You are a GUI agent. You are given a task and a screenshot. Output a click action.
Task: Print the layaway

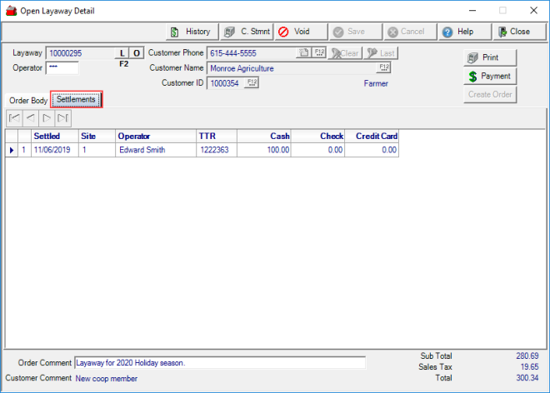tap(490, 57)
